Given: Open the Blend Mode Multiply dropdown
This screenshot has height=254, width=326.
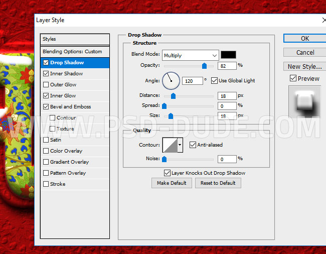Looking at the screenshot, I should pos(190,55).
